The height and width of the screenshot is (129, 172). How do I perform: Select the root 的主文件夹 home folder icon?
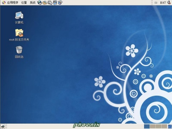[x=19, y=35]
